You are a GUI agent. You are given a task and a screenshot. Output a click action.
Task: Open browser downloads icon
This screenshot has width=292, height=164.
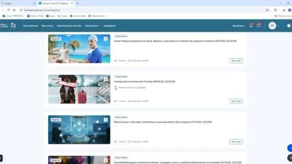[284, 10]
